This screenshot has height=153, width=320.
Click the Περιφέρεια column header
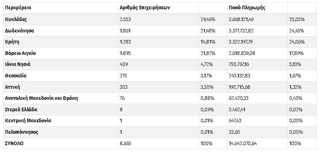[18, 8]
